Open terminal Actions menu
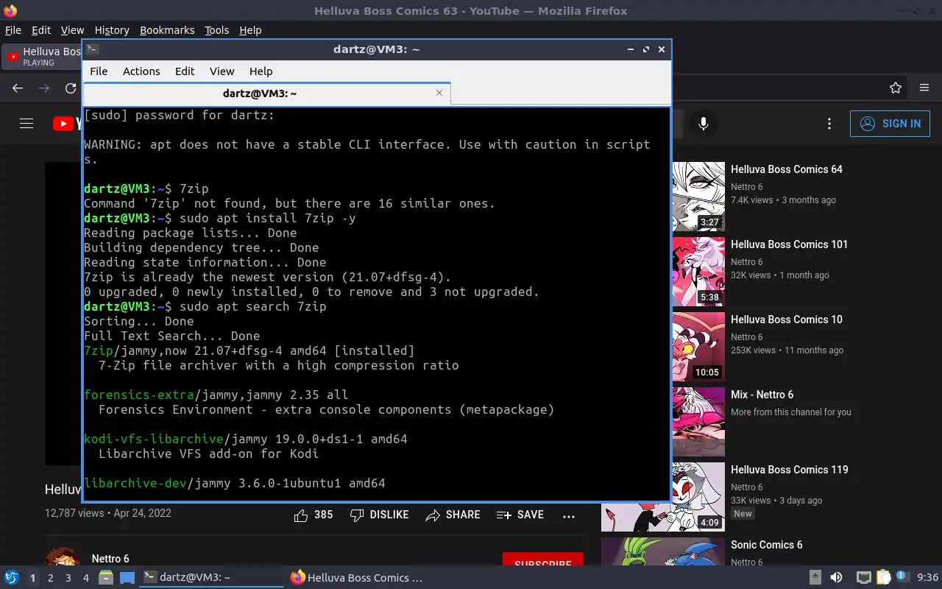This screenshot has width=942, height=589. coord(141,71)
